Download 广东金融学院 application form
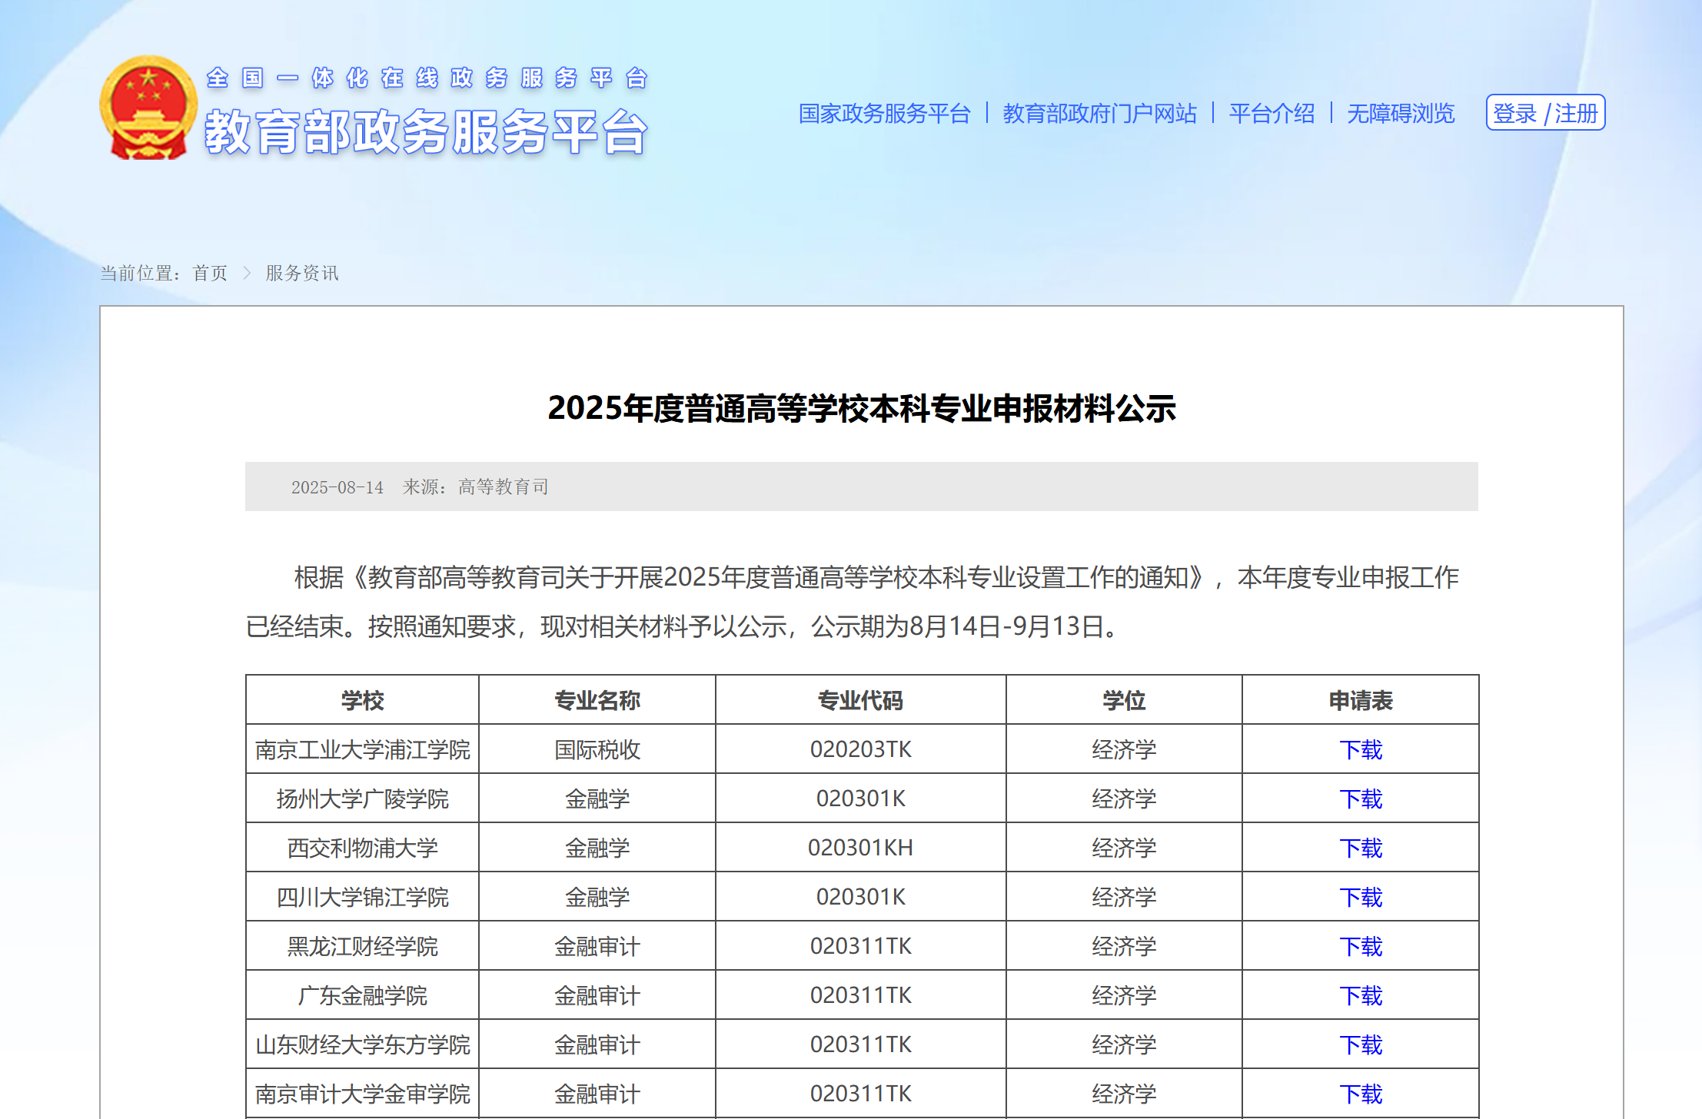Viewport: 1702px width, 1119px height. click(1360, 995)
